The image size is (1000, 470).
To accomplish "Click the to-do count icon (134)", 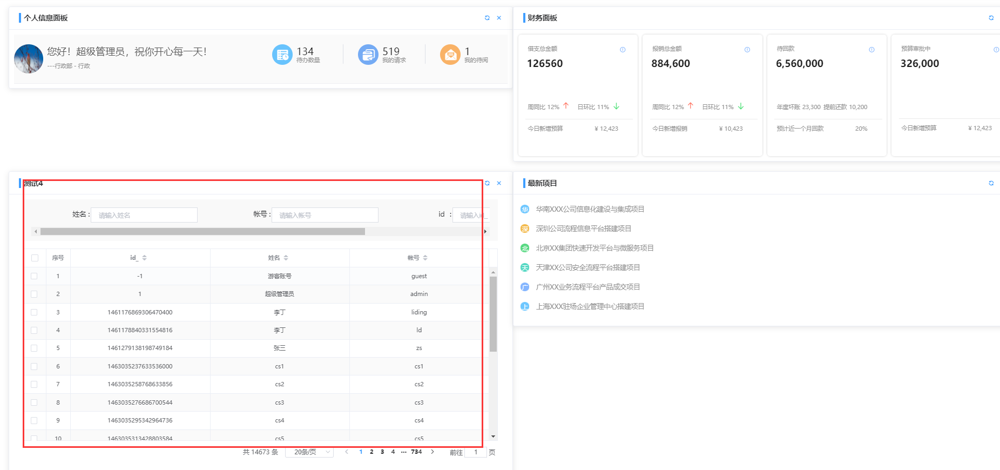I will click(x=282, y=55).
